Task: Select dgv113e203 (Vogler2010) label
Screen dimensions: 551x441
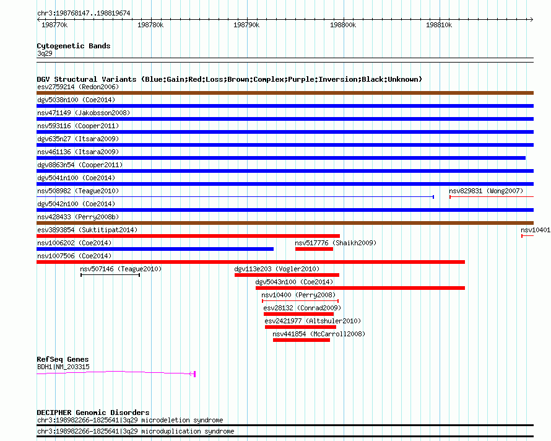Action: 277,269
